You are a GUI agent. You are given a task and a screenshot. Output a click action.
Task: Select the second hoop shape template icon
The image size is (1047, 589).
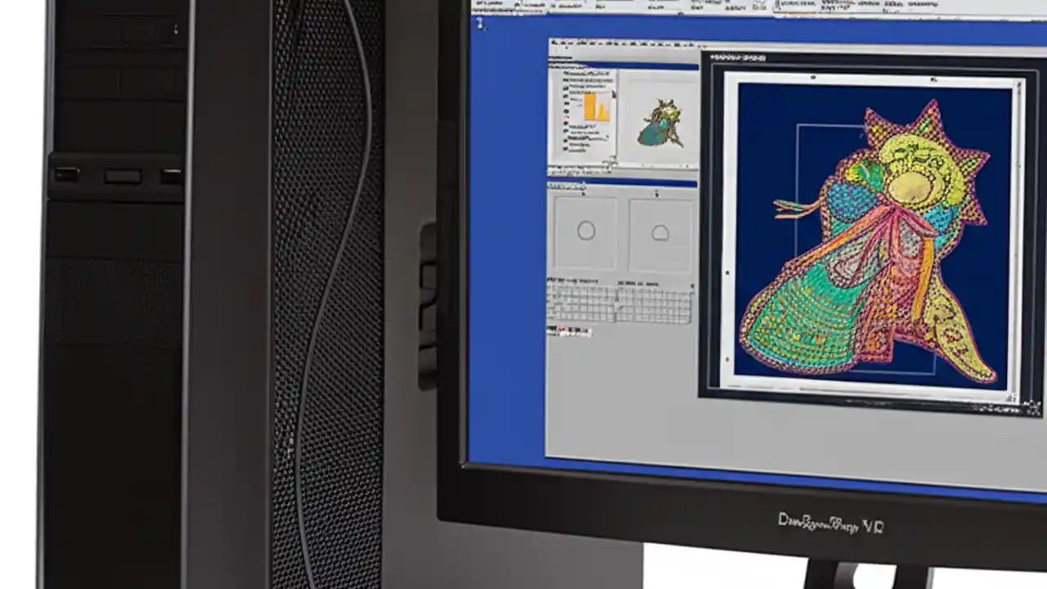[659, 232]
